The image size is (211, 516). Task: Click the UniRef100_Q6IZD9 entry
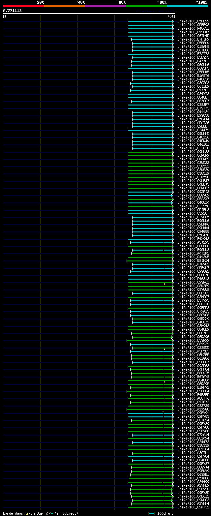click(x=193, y=87)
